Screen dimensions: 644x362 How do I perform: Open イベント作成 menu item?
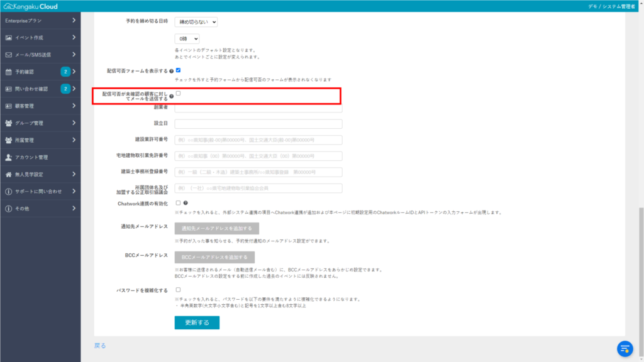[40, 37]
